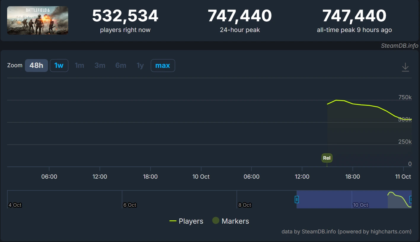Viewport: 420px width, 242px height.
Task: Select the 48h zoom range
Action: tap(36, 65)
